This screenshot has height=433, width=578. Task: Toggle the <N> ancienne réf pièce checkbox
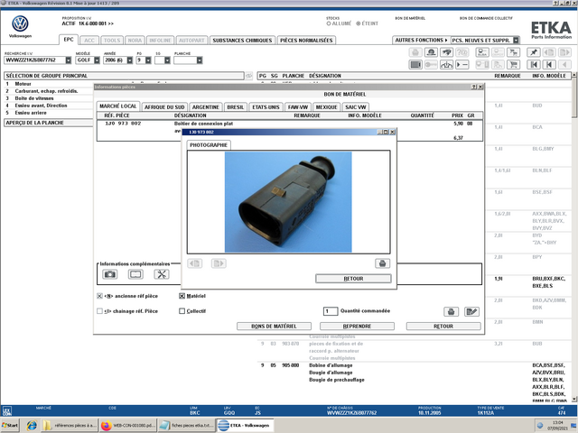tap(99, 296)
